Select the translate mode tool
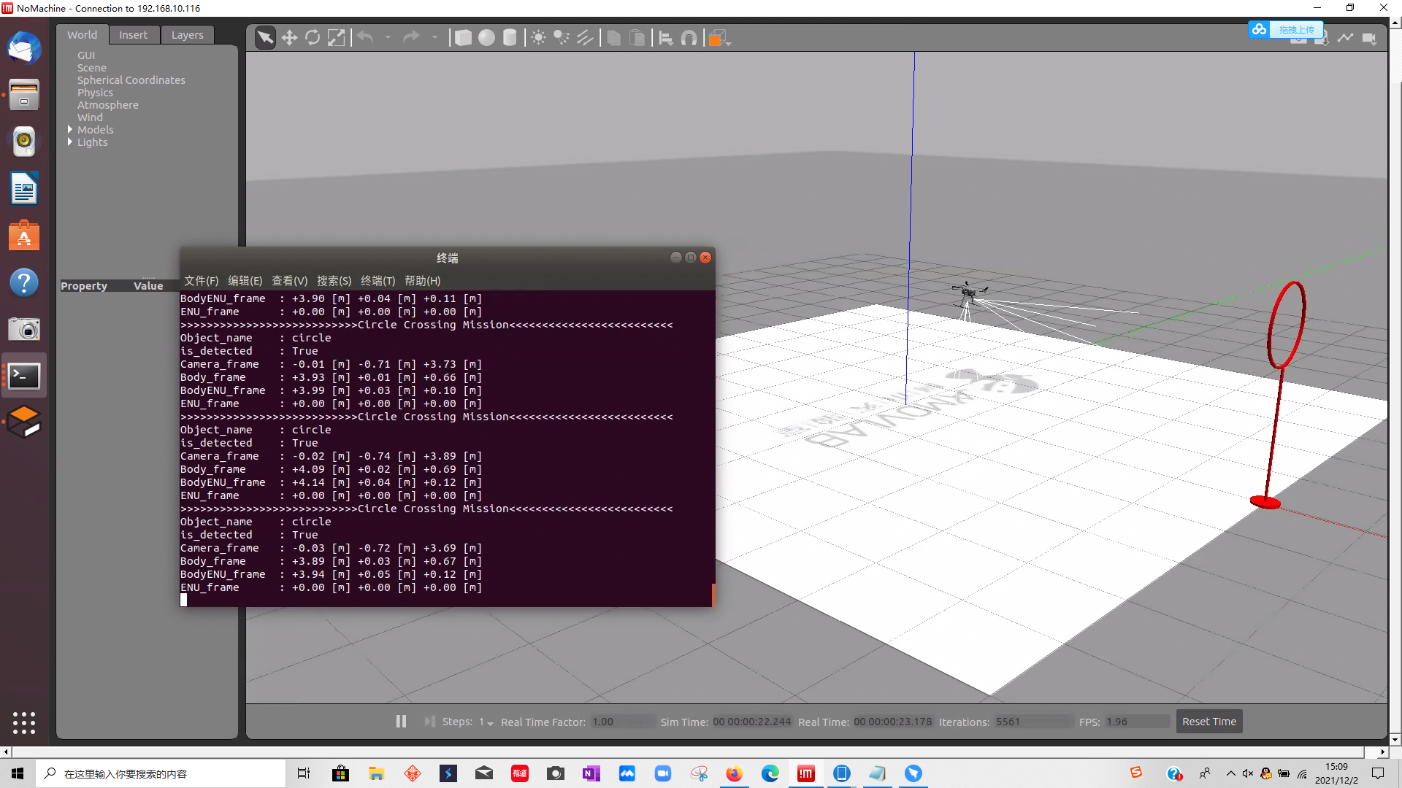The width and height of the screenshot is (1402, 788). pos(289,38)
